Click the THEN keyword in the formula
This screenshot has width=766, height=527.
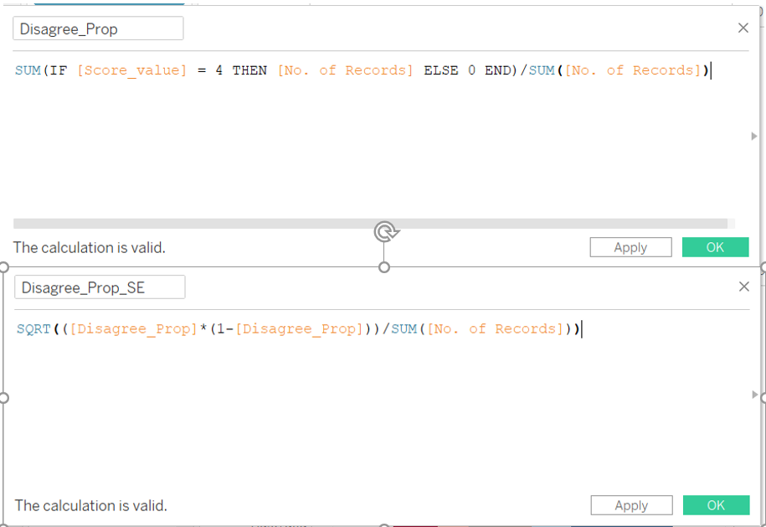pyautogui.click(x=249, y=70)
